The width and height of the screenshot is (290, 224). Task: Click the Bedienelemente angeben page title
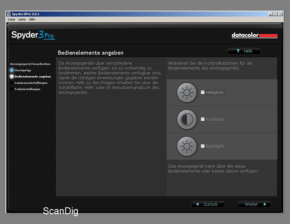[91, 53]
